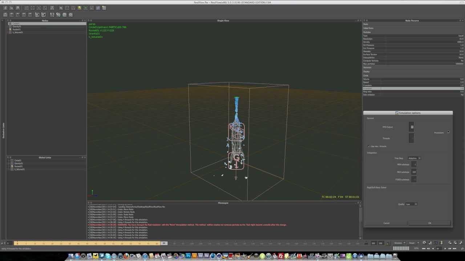Click the Reset button
465x261 pixels.
coord(412,243)
